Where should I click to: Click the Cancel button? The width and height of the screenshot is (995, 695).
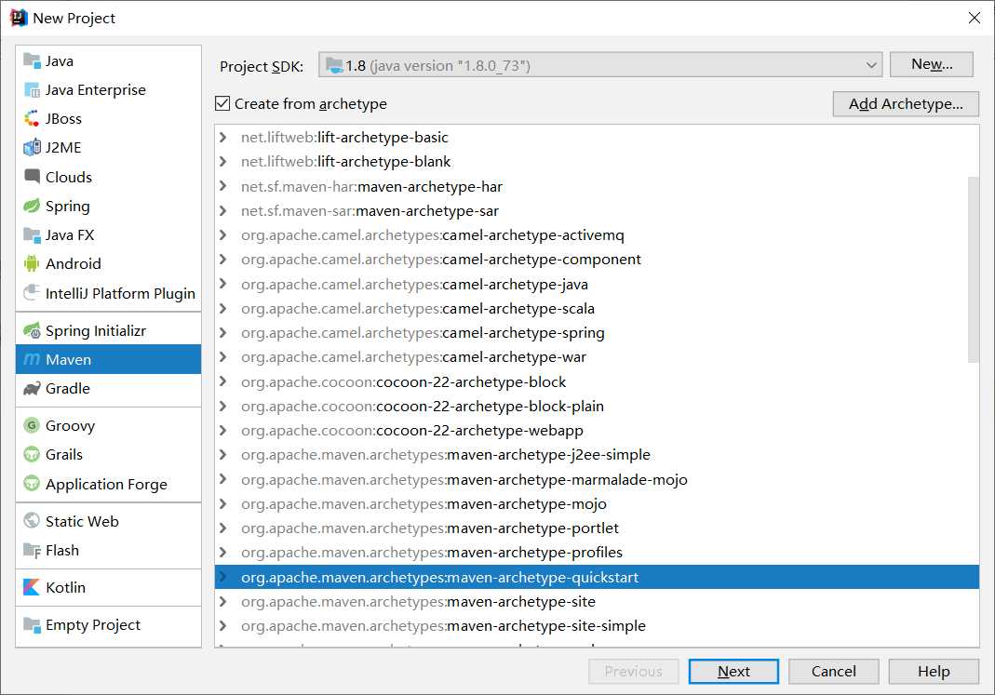tap(833, 671)
